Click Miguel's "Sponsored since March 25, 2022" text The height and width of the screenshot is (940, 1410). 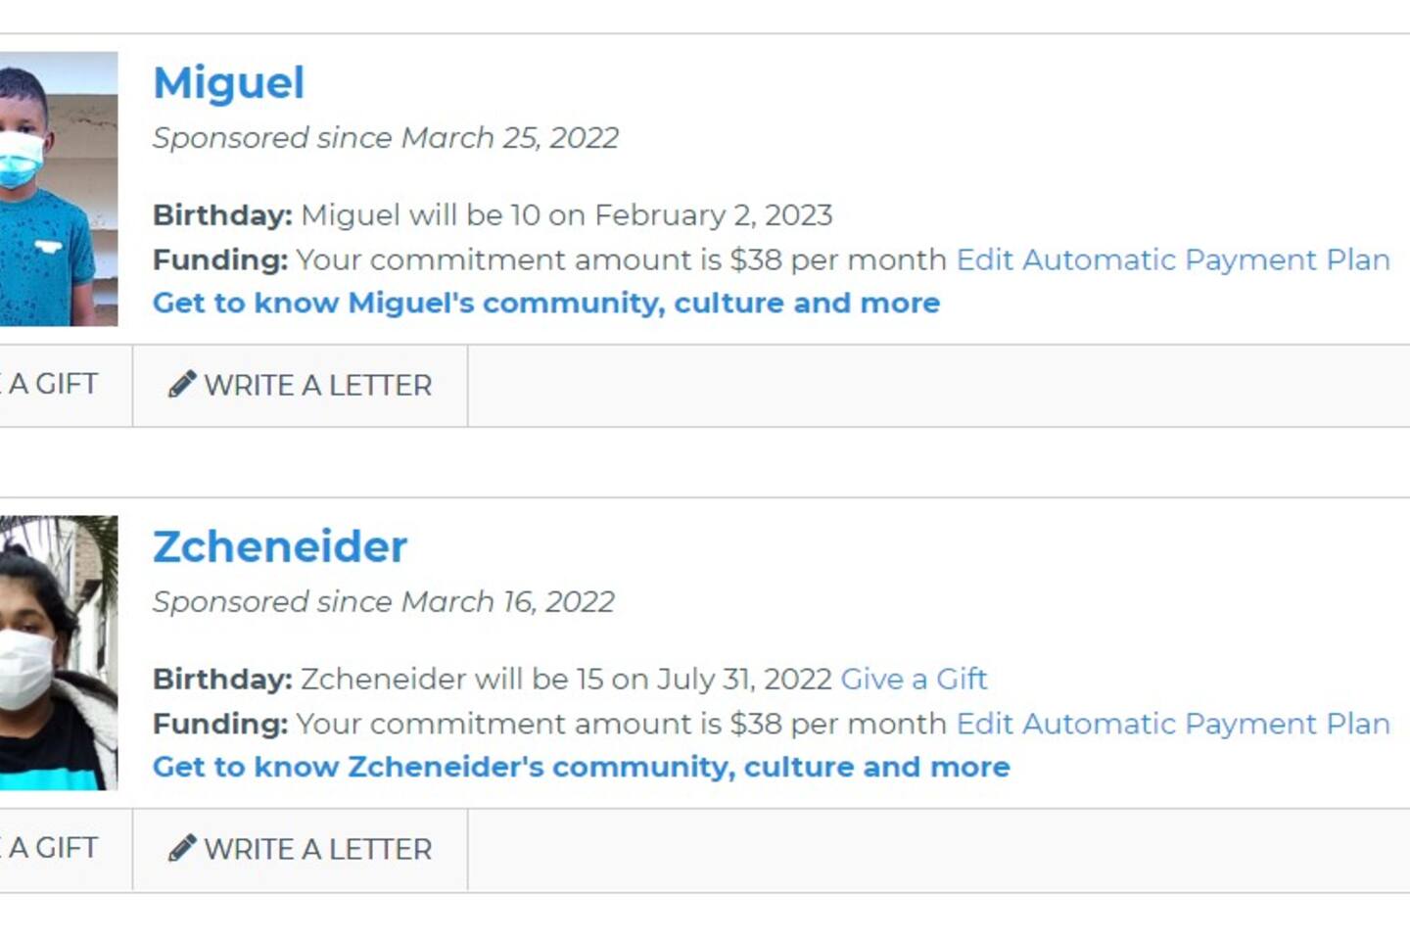pyautogui.click(x=386, y=138)
